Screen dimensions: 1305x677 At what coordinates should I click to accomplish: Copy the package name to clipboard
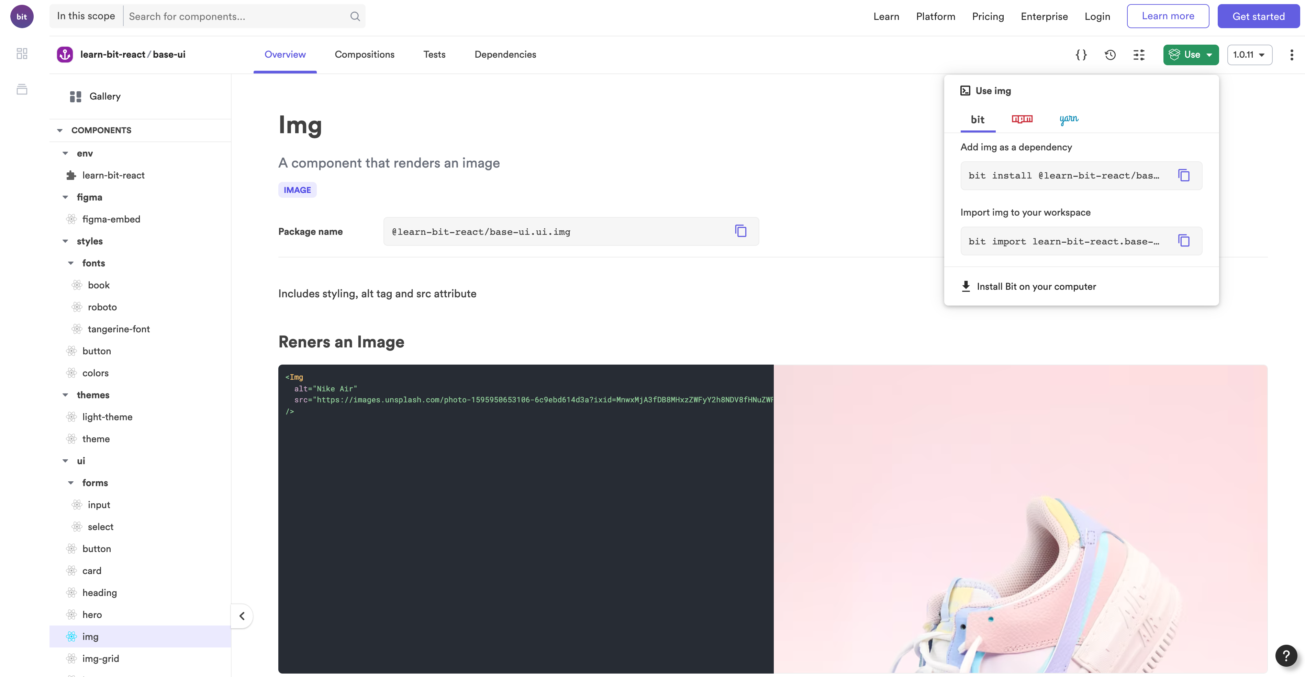tap(741, 231)
